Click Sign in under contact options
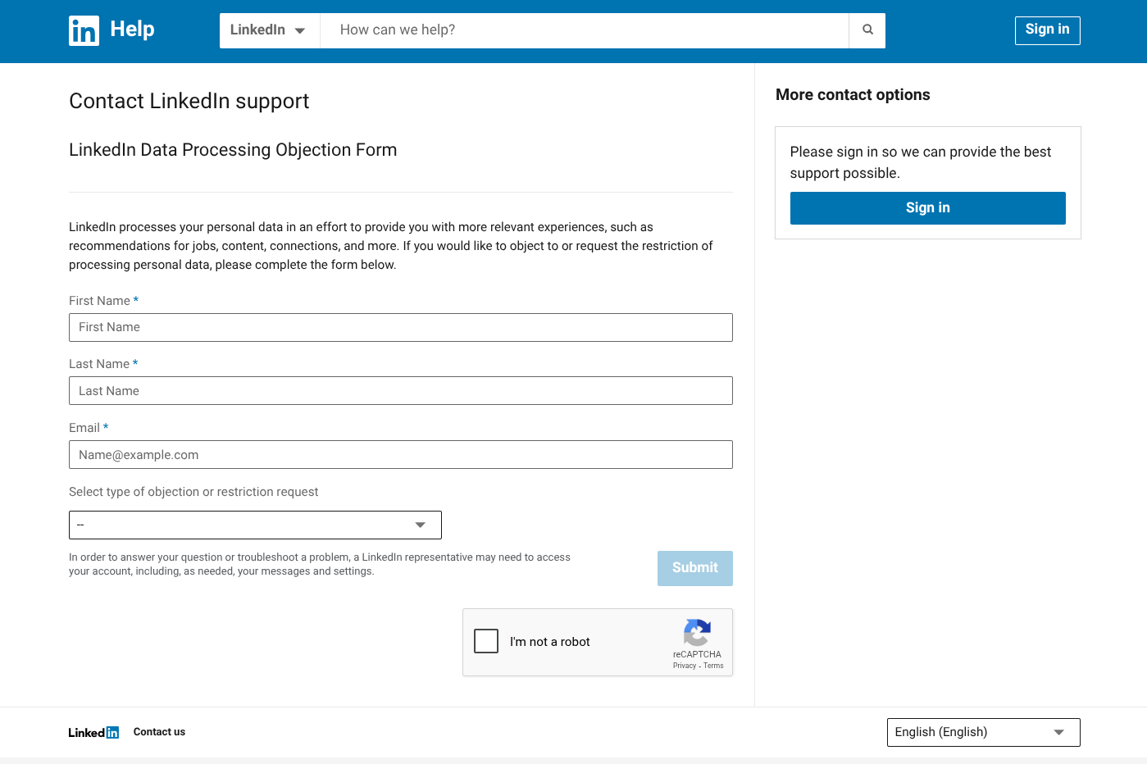Image resolution: width=1147 pixels, height=764 pixels. tap(927, 208)
